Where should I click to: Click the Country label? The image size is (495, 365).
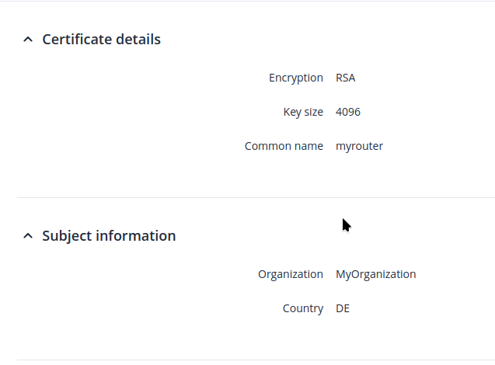click(x=303, y=308)
